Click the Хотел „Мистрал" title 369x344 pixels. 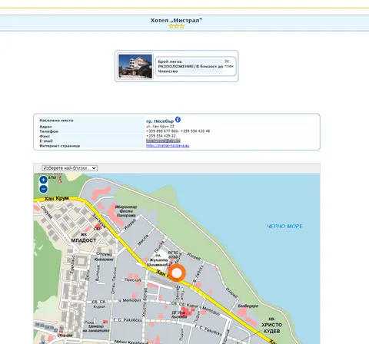click(176, 20)
